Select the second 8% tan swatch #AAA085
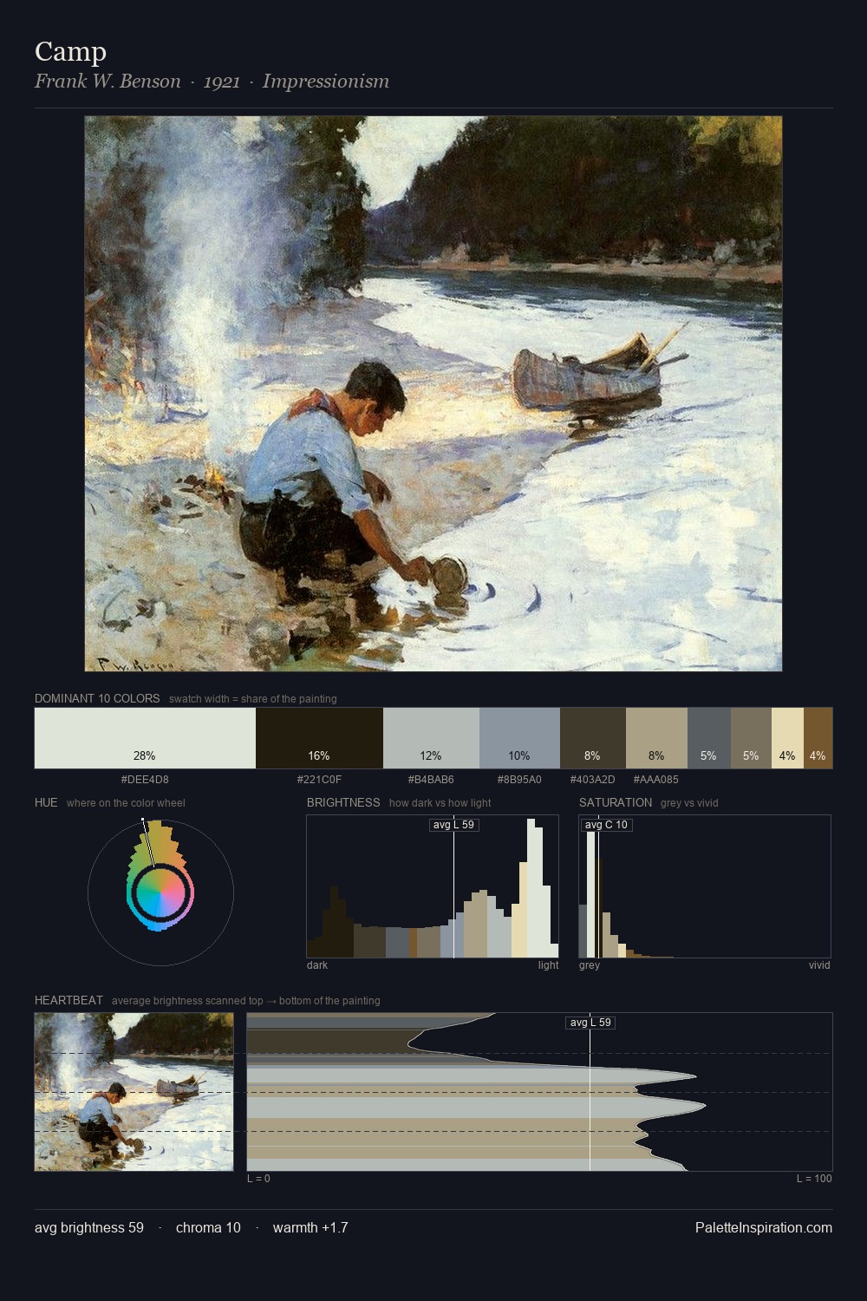Viewport: 867px width, 1301px height. (x=656, y=738)
